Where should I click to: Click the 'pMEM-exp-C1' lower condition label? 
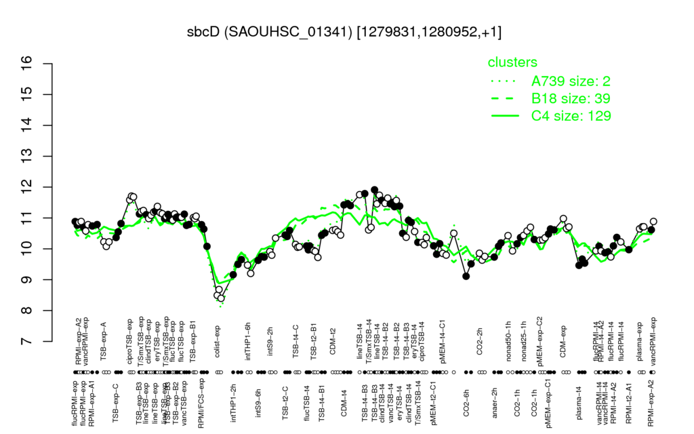(549, 403)
